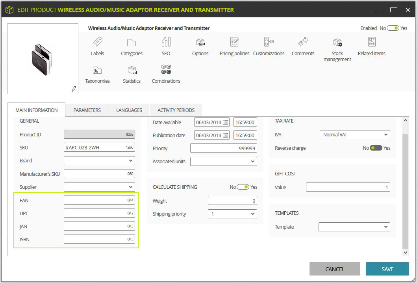Click the JAN input field

[x=99, y=226]
